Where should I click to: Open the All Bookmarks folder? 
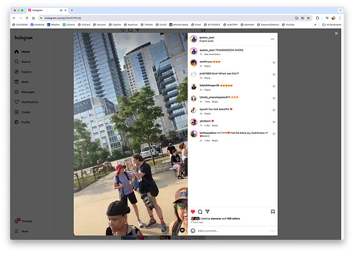331,24
